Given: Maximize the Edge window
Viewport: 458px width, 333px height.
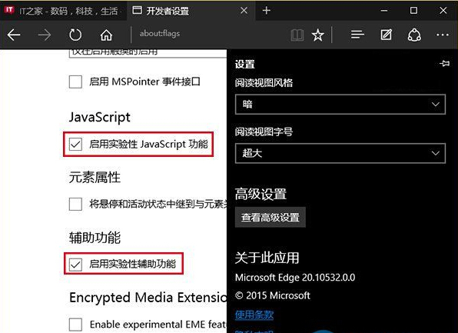Looking at the screenshot, I should (413, 11).
